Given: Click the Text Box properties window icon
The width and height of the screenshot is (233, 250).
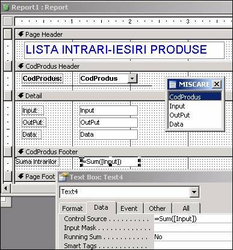Looking at the screenshot, I should (x=63, y=177).
